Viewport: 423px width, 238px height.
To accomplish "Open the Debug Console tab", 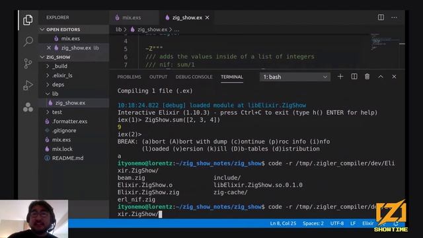I will pos(194,77).
